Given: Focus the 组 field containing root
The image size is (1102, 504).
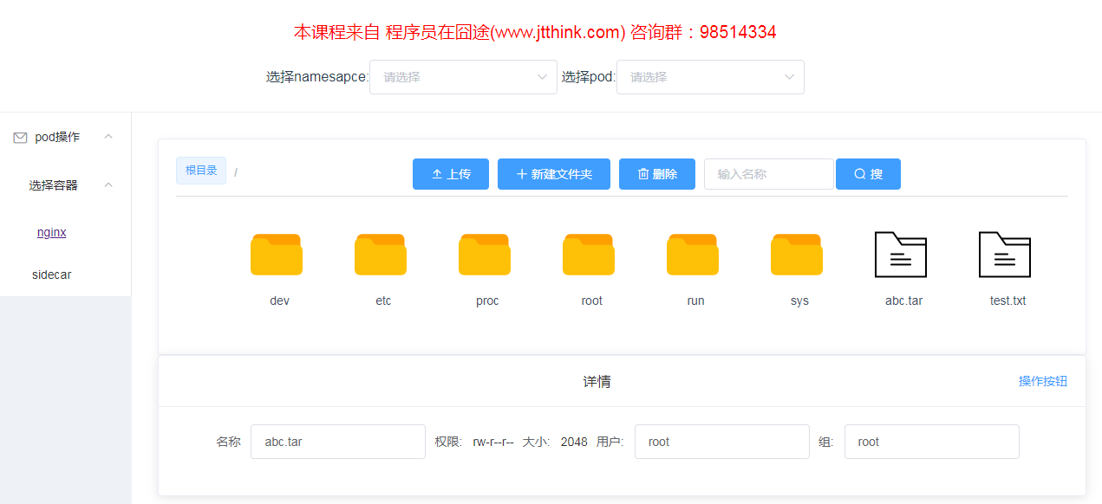Looking at the screenshot, I should (932, 442).
